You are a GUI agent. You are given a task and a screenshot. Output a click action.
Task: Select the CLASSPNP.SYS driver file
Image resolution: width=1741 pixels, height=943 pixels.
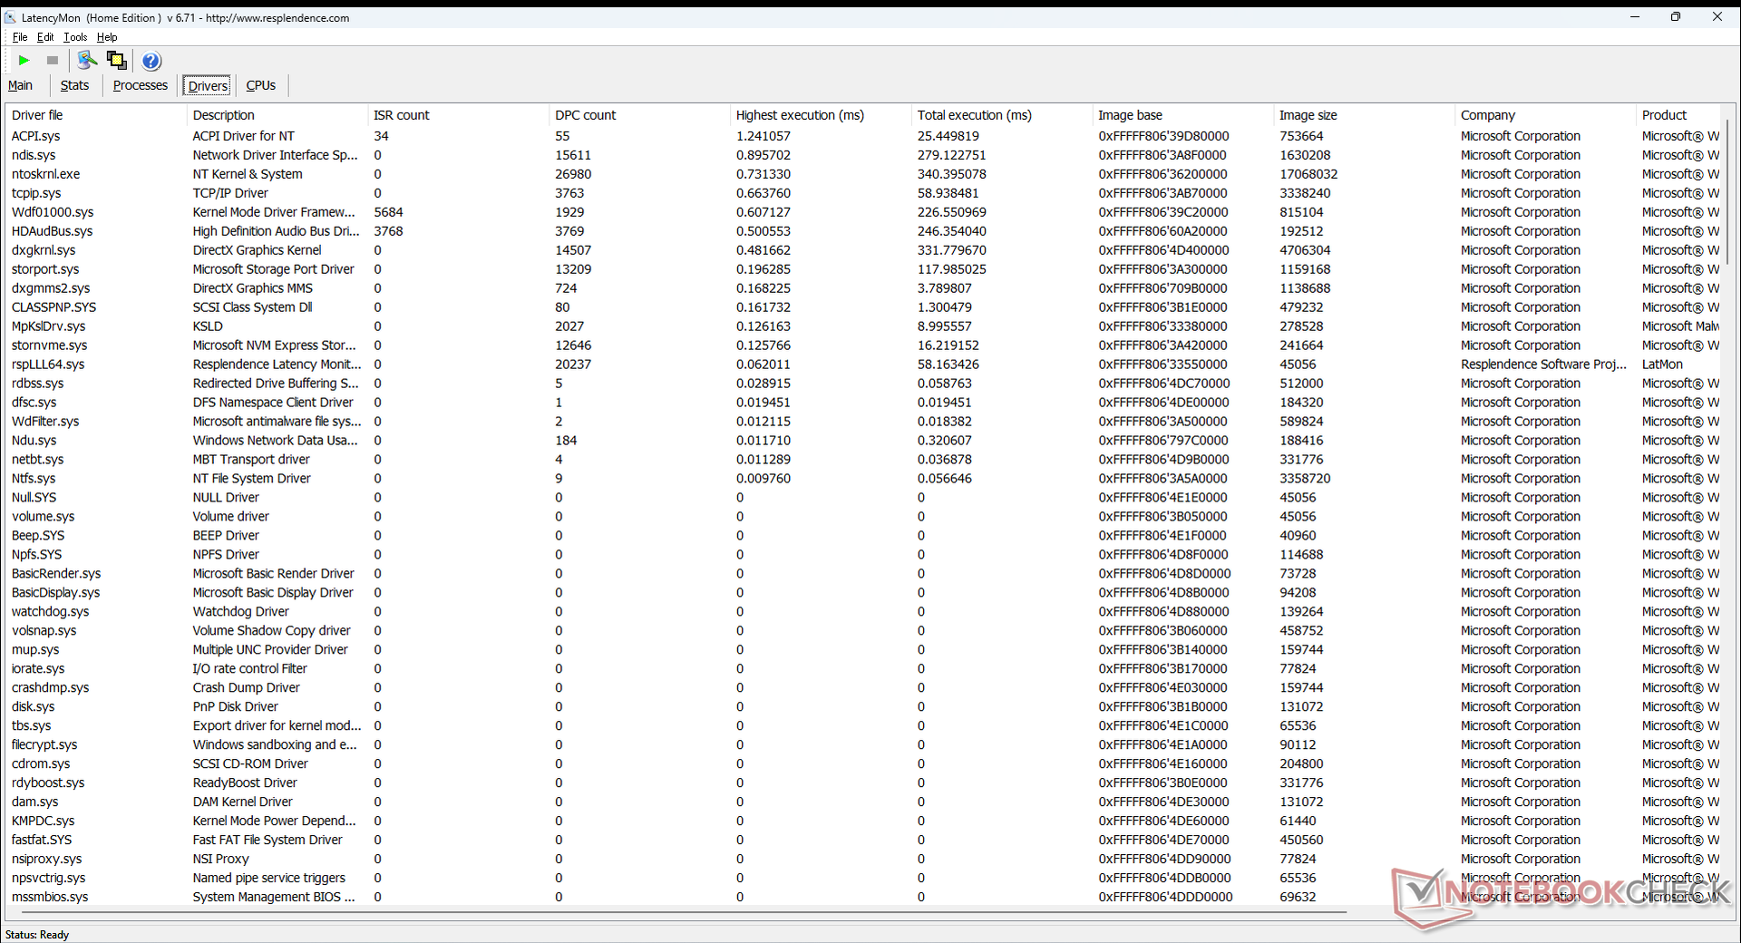tap(53, 307)
